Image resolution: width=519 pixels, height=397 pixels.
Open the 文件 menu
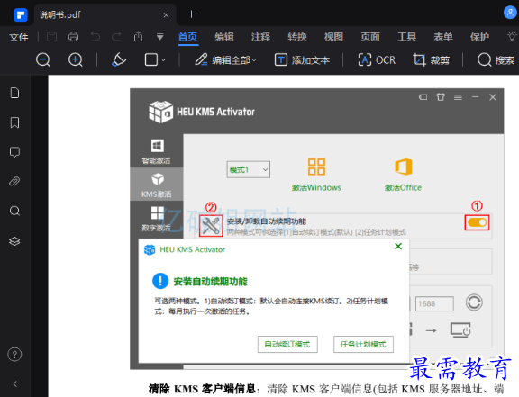click(x=18, y=37)
